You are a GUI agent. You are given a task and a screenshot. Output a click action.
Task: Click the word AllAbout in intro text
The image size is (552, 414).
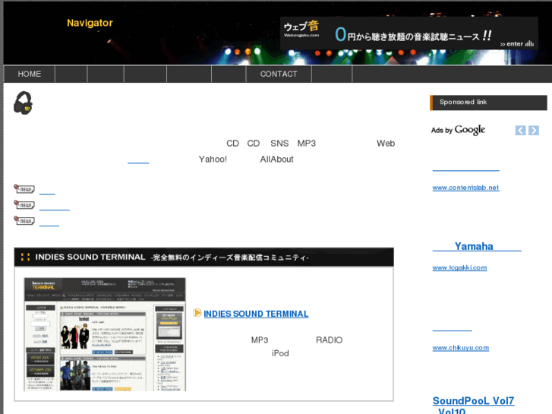tap(276, 160)
